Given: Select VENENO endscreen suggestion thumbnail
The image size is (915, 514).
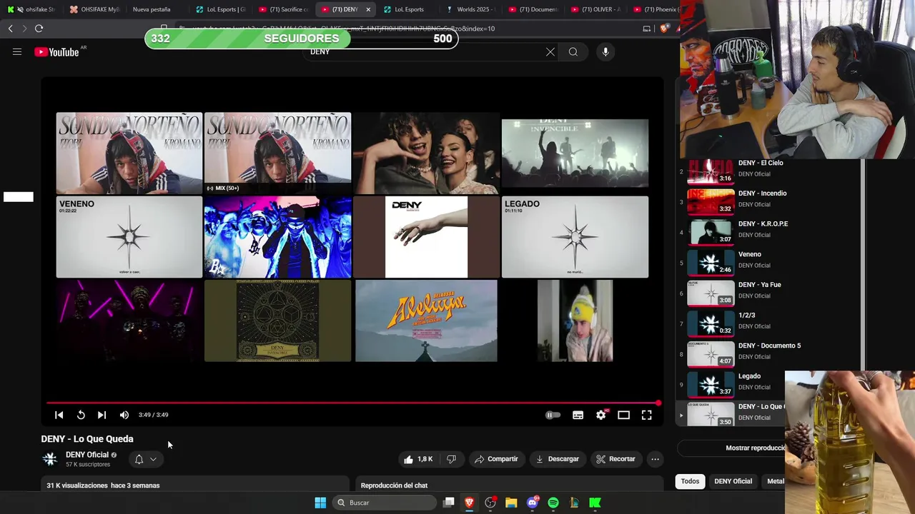Looking at the screenshot, I should click(x=129, y=237).
